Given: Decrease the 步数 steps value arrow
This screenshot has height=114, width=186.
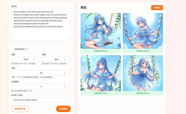Looking at the screenshot, I should tap(65, 73).
